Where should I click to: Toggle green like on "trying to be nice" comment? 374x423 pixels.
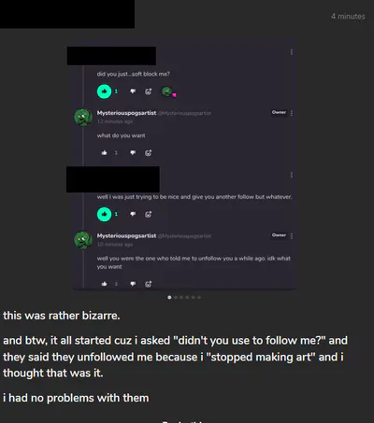[104, 214]
